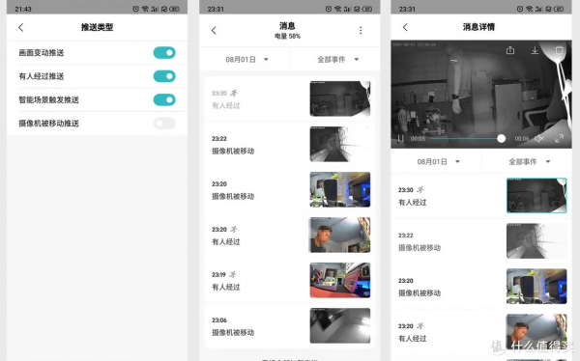The image size is (580, 361).
Task: Tap the 画面变动推送 label
Action: pos(42,53)
